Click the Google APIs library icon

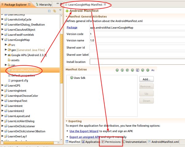point(9,55)
